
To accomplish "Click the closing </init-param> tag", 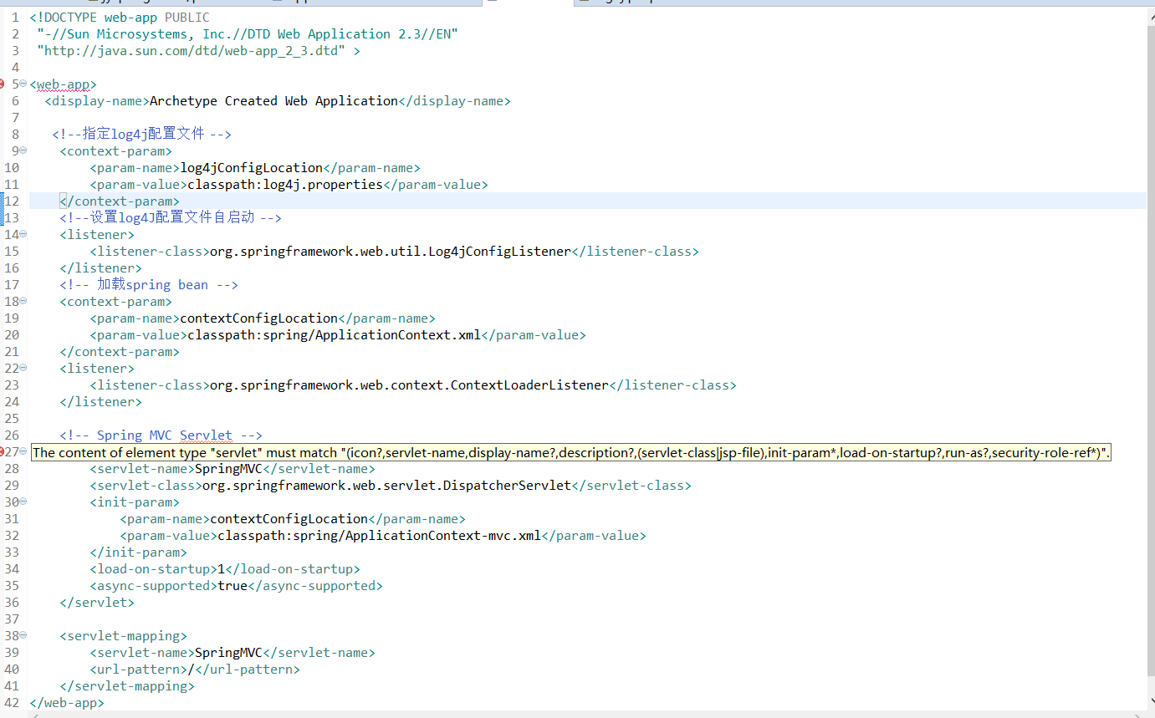I will click(138, 553).
